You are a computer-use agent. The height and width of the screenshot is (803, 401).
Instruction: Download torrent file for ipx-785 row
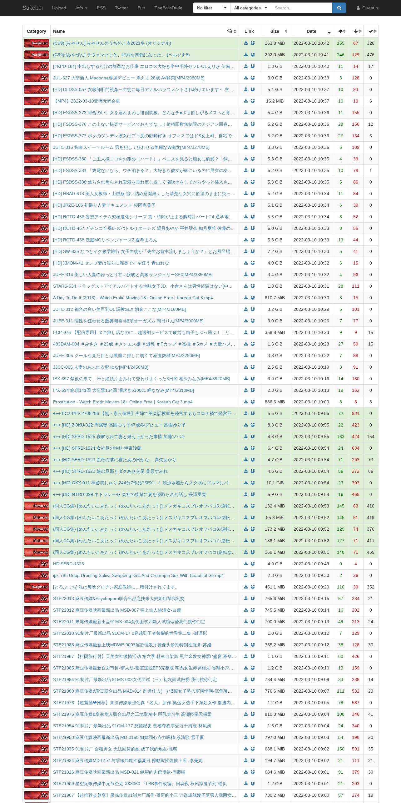(x=246, y=575)
